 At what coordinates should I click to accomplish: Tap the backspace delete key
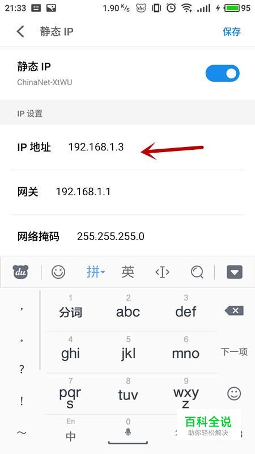[x=234, y=311]
